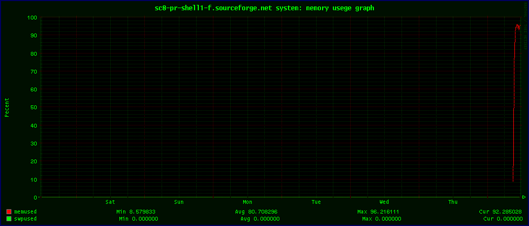The height and width of the screenshot is (226, 529).
Task: Click swpused Cur 0.000000 value
Action: [x=503, y=219]
